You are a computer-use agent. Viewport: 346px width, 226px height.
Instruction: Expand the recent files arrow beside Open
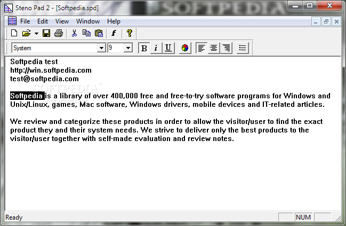pyautogui.click(x=36, y=34)
